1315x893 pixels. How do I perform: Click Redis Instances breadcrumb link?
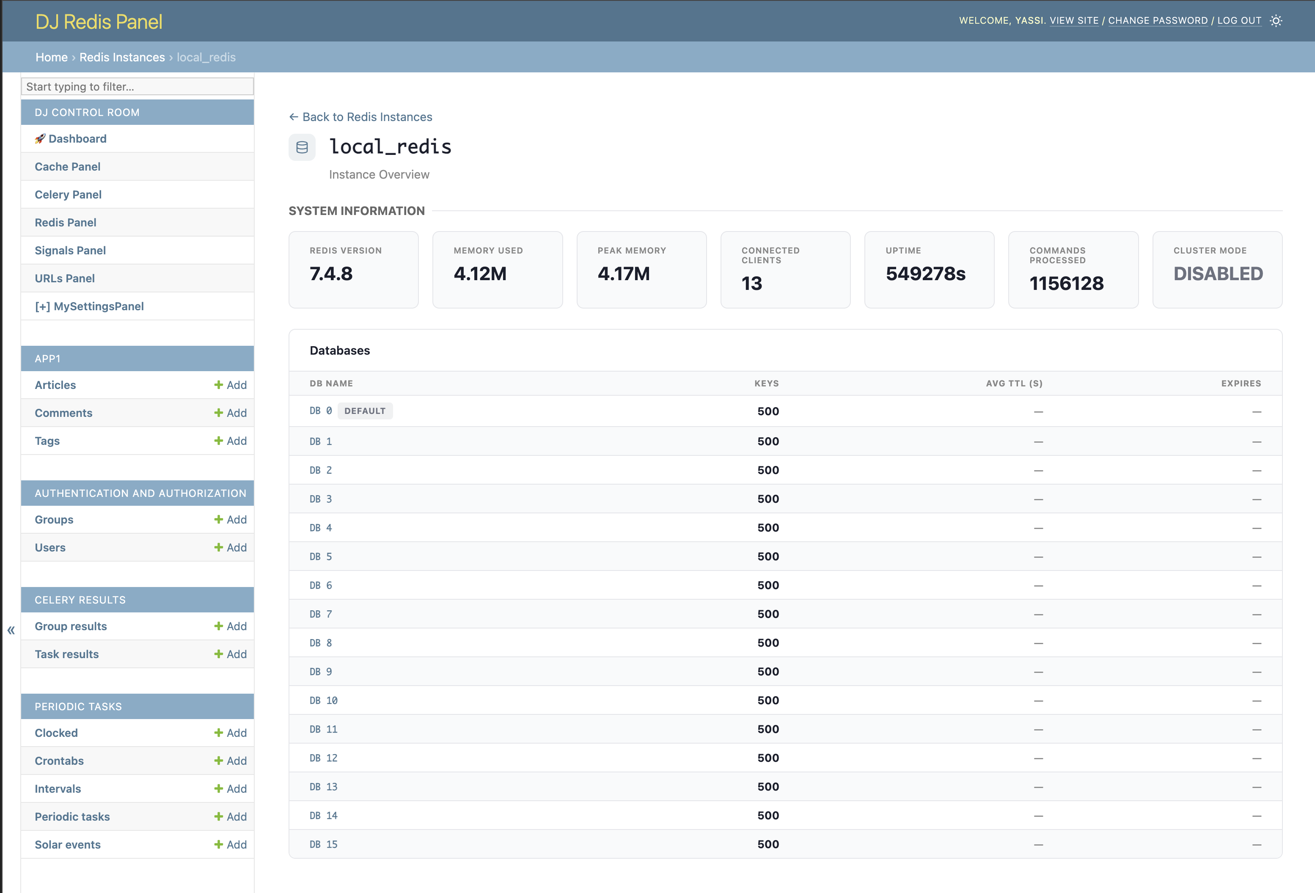(122, 57)
